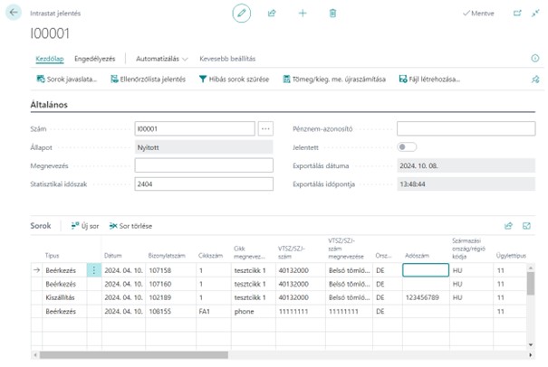Expand the Automatizálás menu
548x367 pixels.
click(x=162, y=59)
